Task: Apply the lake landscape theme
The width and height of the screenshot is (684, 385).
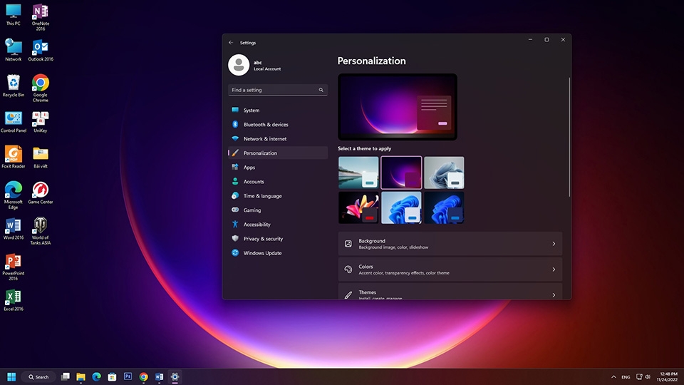Action: pos(358,173)
